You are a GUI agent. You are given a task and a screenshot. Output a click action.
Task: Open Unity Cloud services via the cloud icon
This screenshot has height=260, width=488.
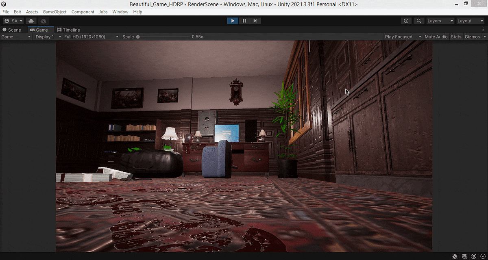[x=31, y=21]
